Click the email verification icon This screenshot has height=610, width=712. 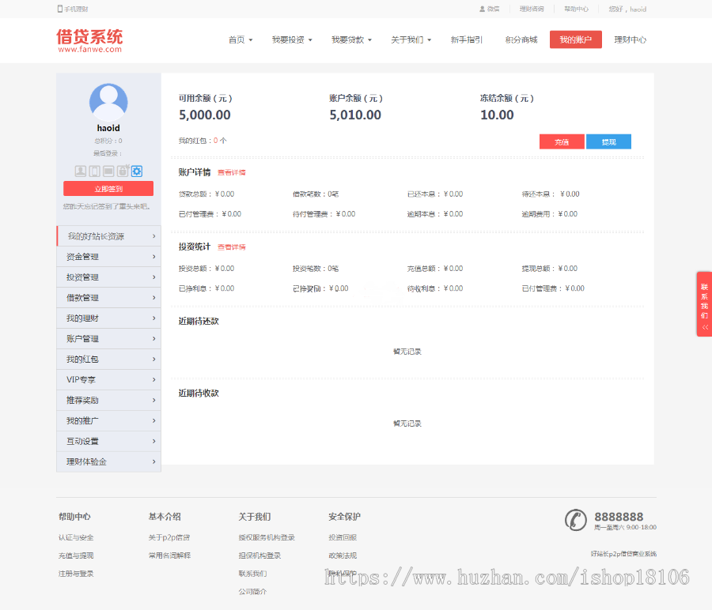tap(108, 171)
